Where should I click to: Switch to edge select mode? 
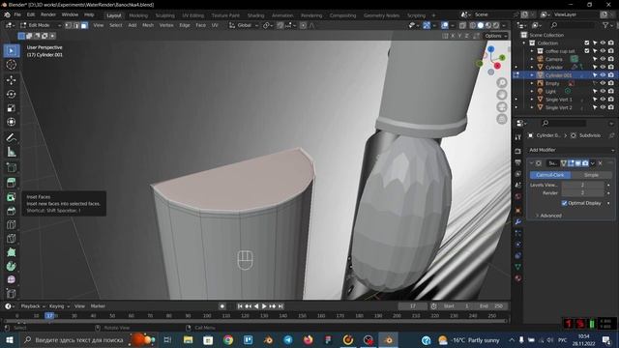pos(76,25)
